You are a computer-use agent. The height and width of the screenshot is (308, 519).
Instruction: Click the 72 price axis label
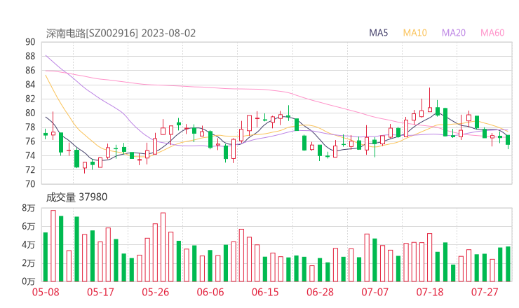click(30, 170)
